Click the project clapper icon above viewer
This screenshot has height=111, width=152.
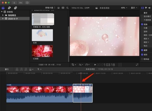coord(96,8)
